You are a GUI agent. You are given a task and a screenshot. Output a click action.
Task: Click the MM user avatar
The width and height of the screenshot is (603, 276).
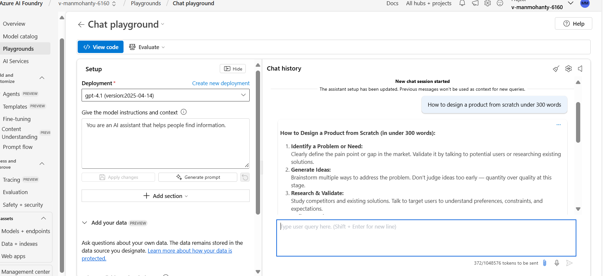point(585,4)
